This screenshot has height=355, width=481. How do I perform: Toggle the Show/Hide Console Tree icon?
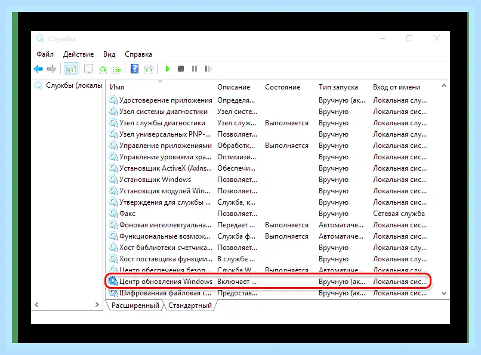coord(70,69)
